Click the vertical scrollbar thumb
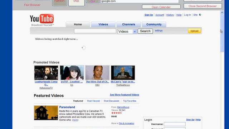229x129 pixels. (x=222, y=33)
